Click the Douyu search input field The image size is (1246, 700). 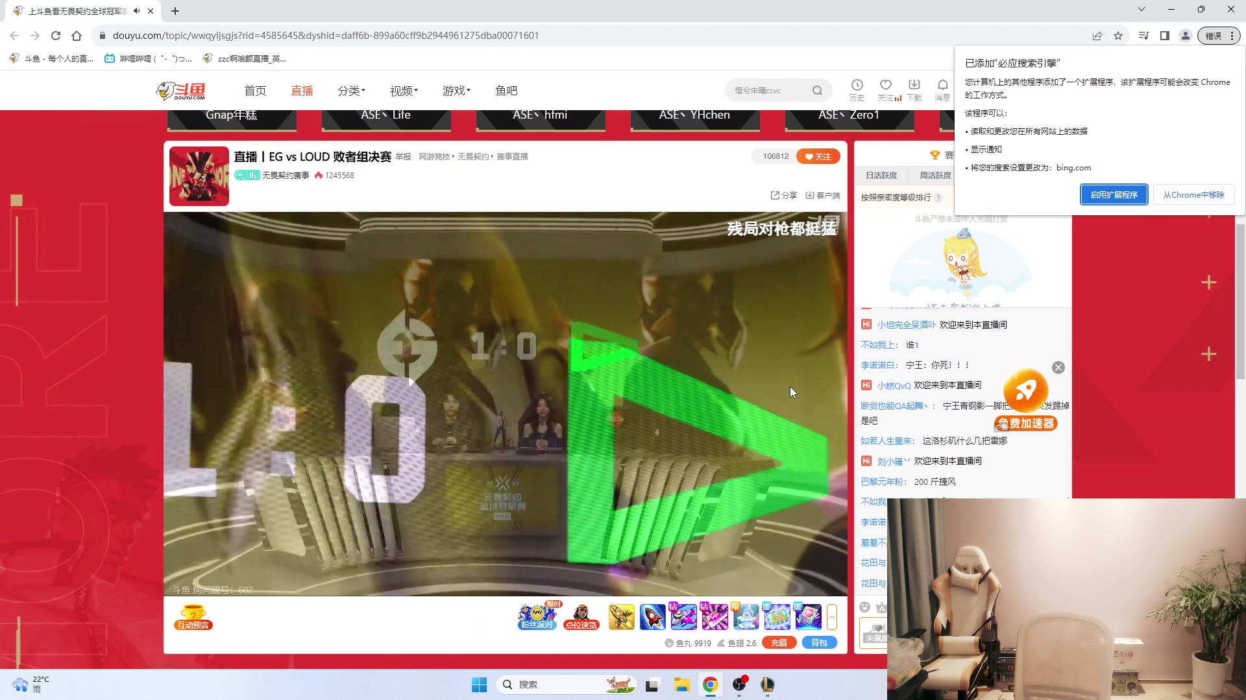coord(769,91)
